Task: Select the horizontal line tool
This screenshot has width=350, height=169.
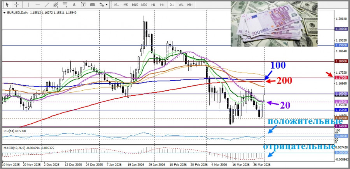Action: [37, 4]
